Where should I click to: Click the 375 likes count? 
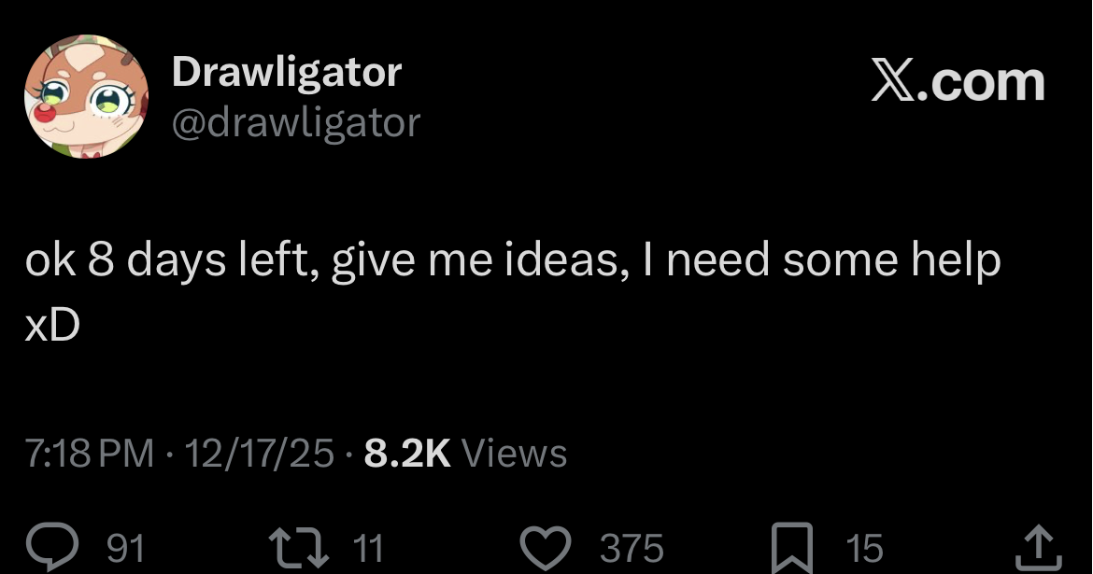[x=632, y=547]
